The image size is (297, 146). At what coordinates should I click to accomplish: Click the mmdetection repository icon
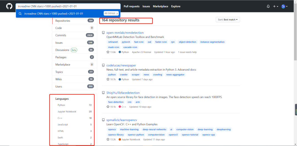(x=103, y=33)
